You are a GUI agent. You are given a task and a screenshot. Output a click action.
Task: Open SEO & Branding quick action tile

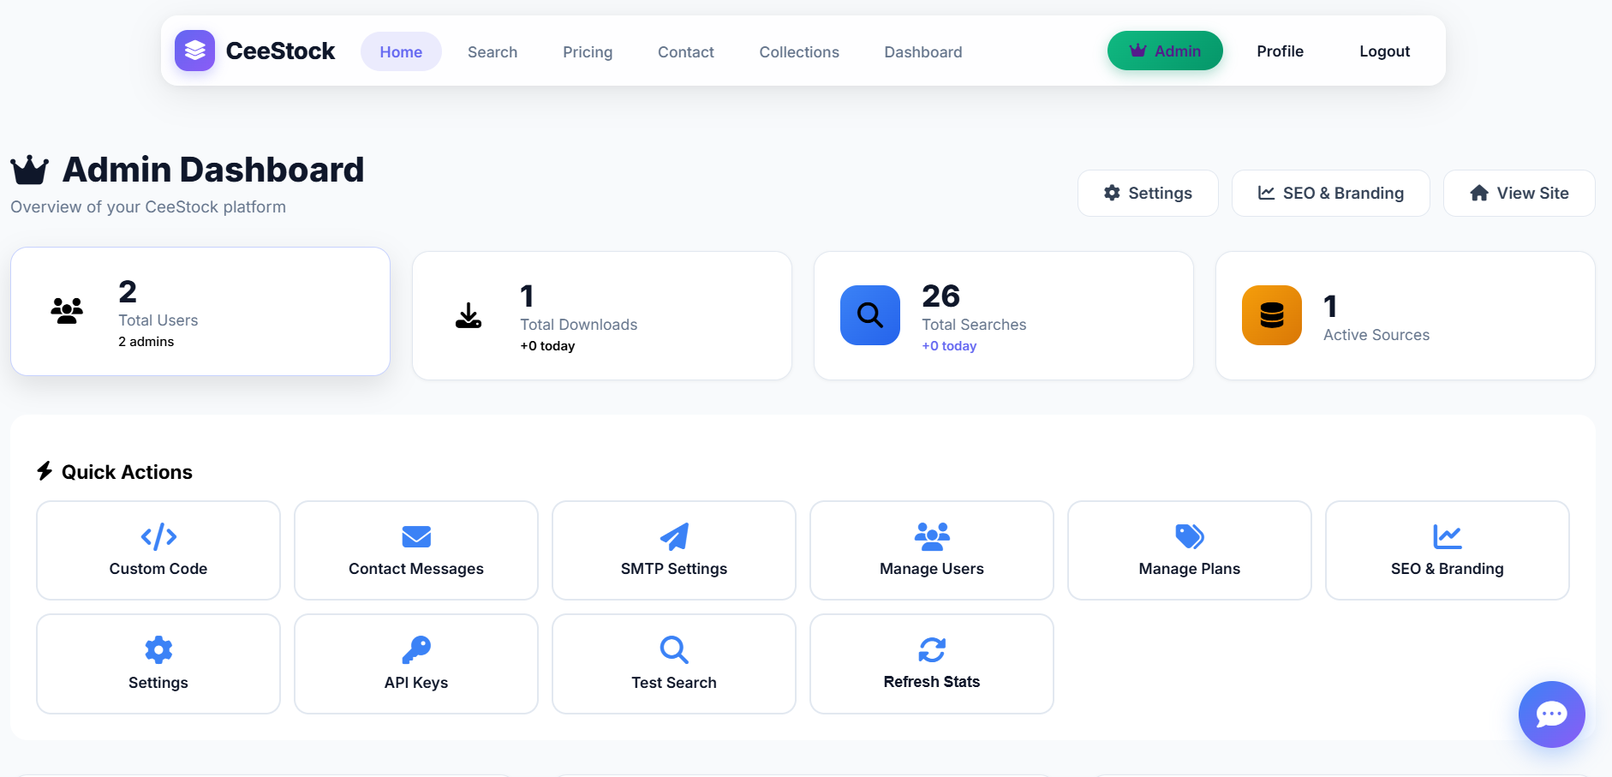point(1448,550)
